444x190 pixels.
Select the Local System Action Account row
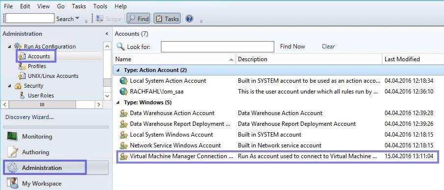(x=278, y=81)
